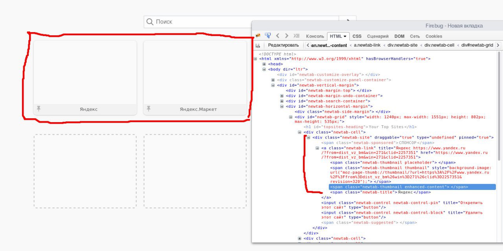Click the magnifier icon in search box
Viewport: 503px width, 251px height.
tap(150, 22)
